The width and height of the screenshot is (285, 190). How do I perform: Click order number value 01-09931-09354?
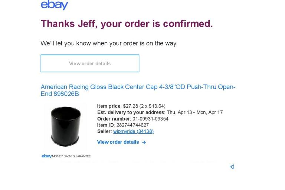150,119
